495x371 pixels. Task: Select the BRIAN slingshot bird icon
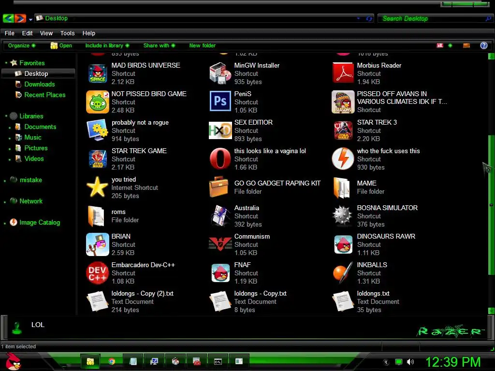[98, 244]
